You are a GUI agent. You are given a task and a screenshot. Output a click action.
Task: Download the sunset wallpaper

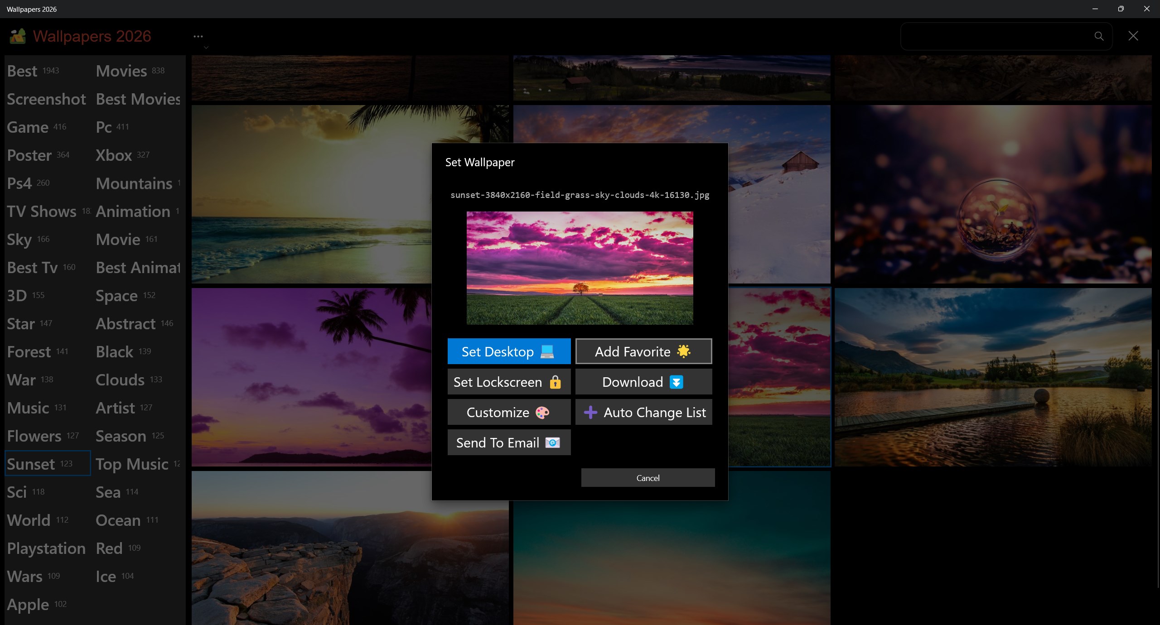643,382
